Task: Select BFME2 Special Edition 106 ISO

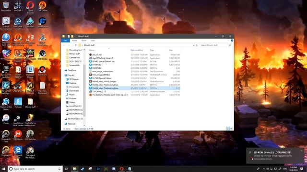Action: [x=134, y=62]
